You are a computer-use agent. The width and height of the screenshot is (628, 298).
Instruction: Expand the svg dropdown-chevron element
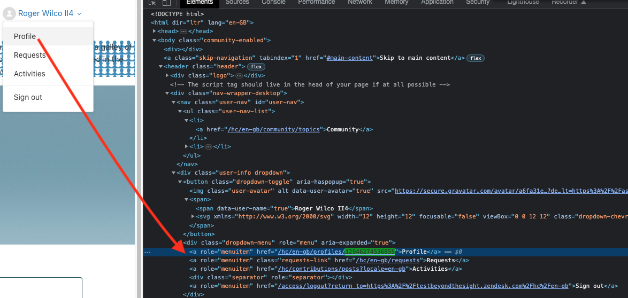point(193,216)
